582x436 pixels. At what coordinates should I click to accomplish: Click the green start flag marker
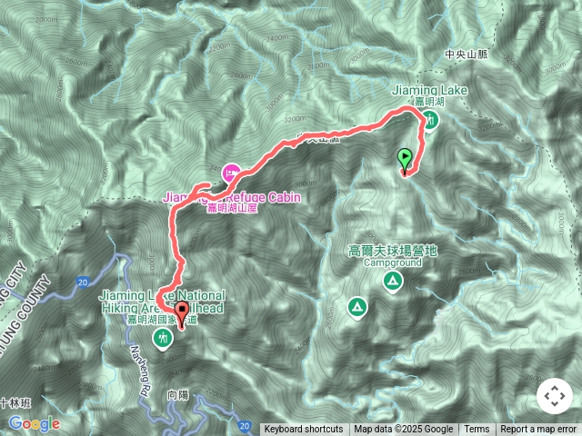(x=405, y=161)
